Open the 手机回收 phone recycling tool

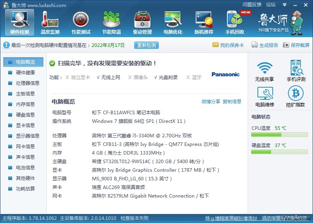(235, 22)
